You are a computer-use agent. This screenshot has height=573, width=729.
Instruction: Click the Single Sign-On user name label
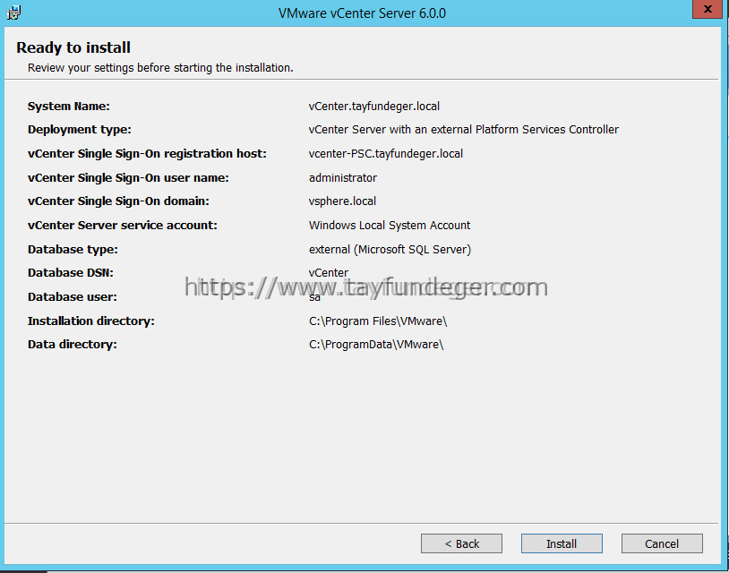point(128,178)
